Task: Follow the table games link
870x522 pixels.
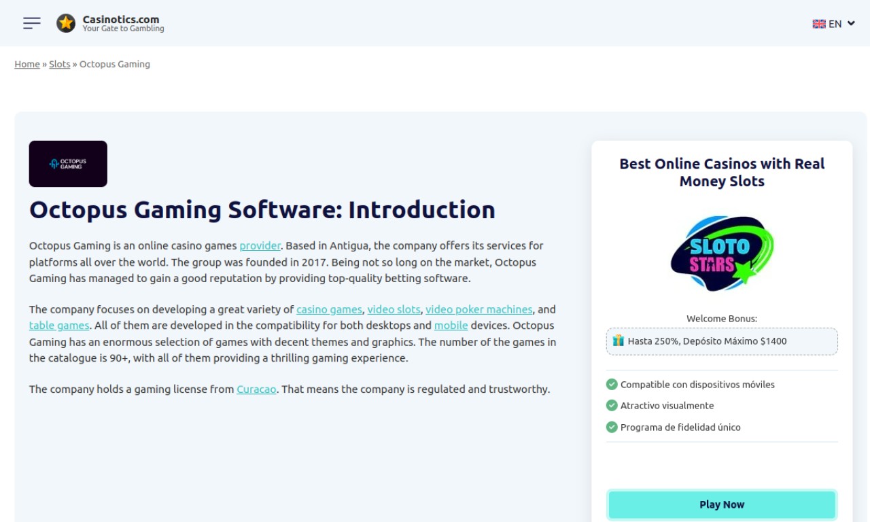Action: coord(59,326)
